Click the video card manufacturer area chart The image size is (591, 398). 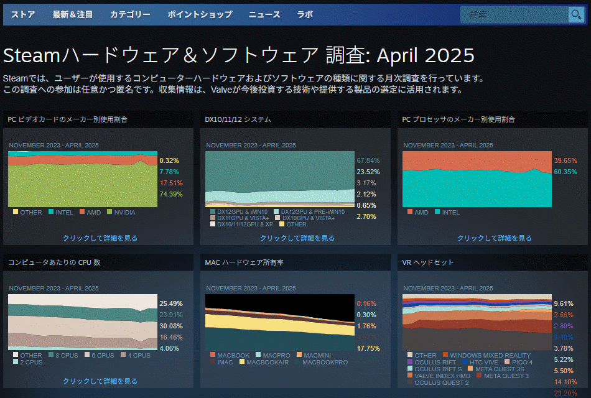pyautogui.click(x=83, y=179)
